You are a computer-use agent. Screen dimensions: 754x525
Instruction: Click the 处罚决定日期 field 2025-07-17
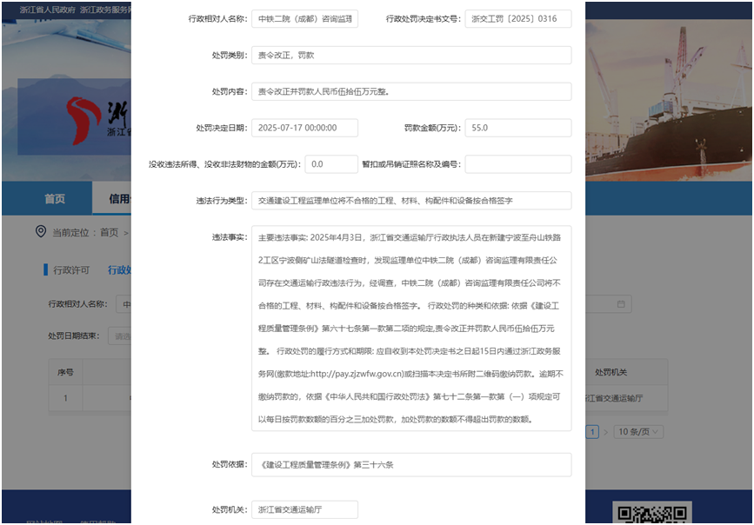coord(304,128)
